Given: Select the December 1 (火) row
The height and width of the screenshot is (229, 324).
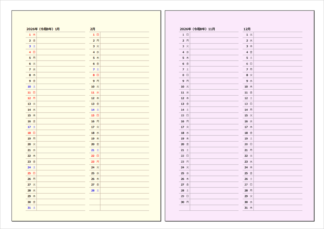Looking at the screenshot, I should [x=272, y=35].
